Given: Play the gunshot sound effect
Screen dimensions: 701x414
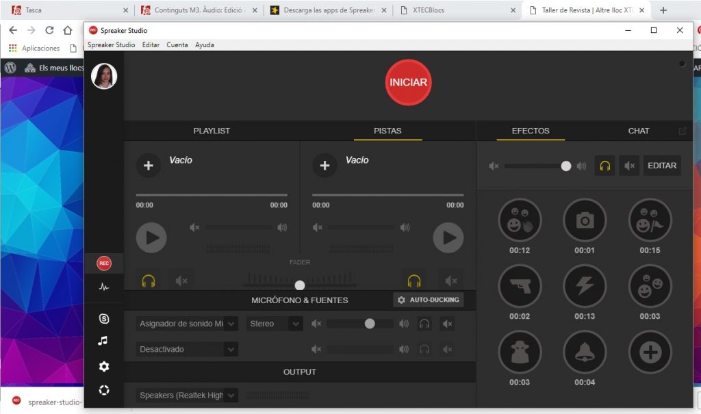Looking at the screenshot, I should pos(520,286).
